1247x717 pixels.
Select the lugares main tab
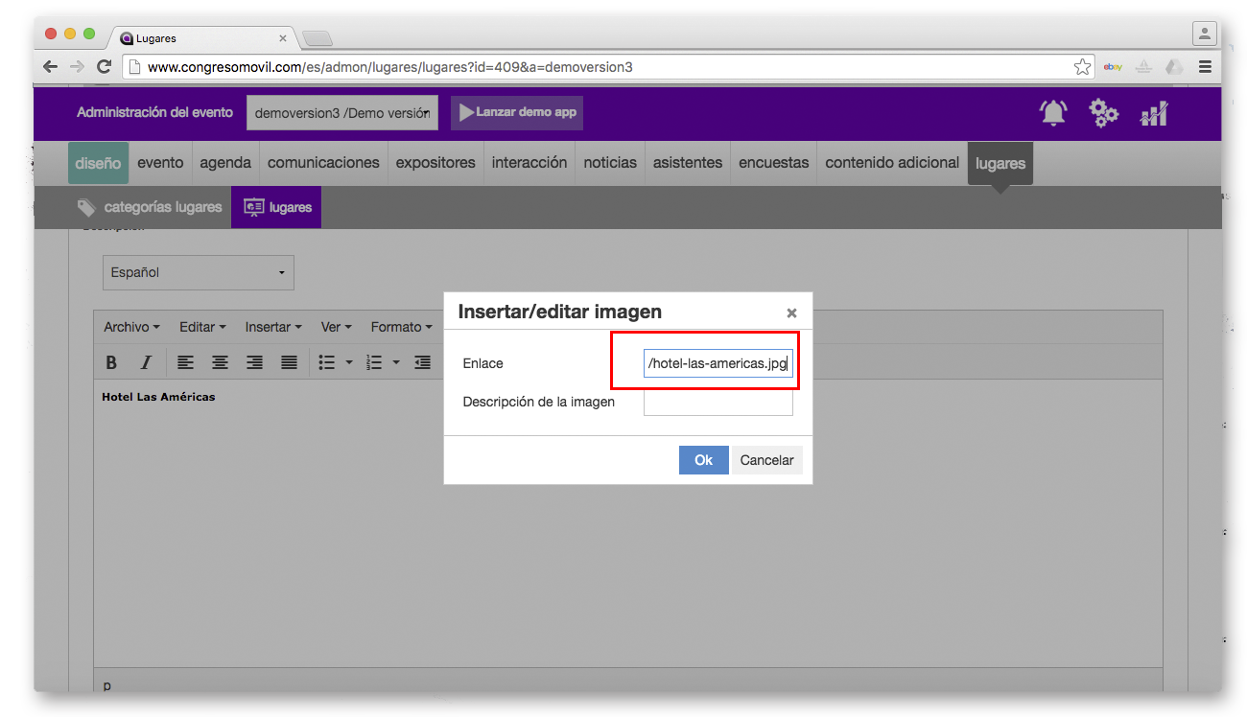[x=1000, y=163]
